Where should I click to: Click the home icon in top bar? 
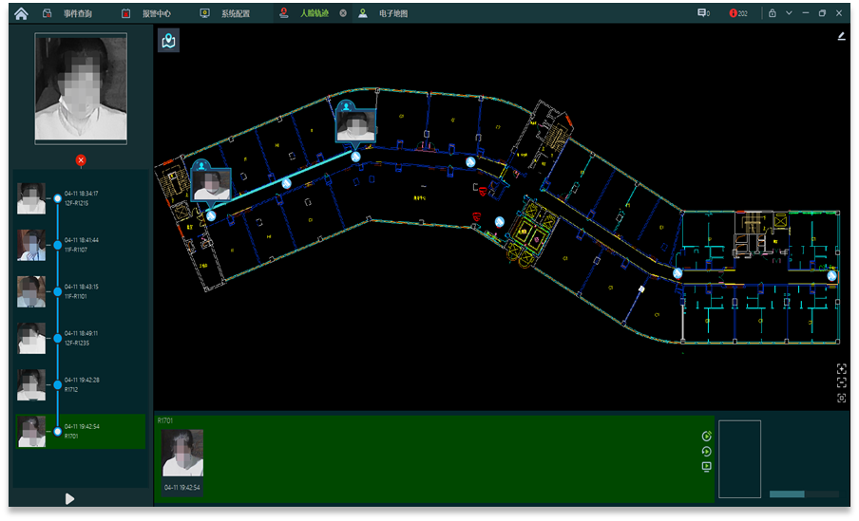pyautogui.click(x=21, y=13)
